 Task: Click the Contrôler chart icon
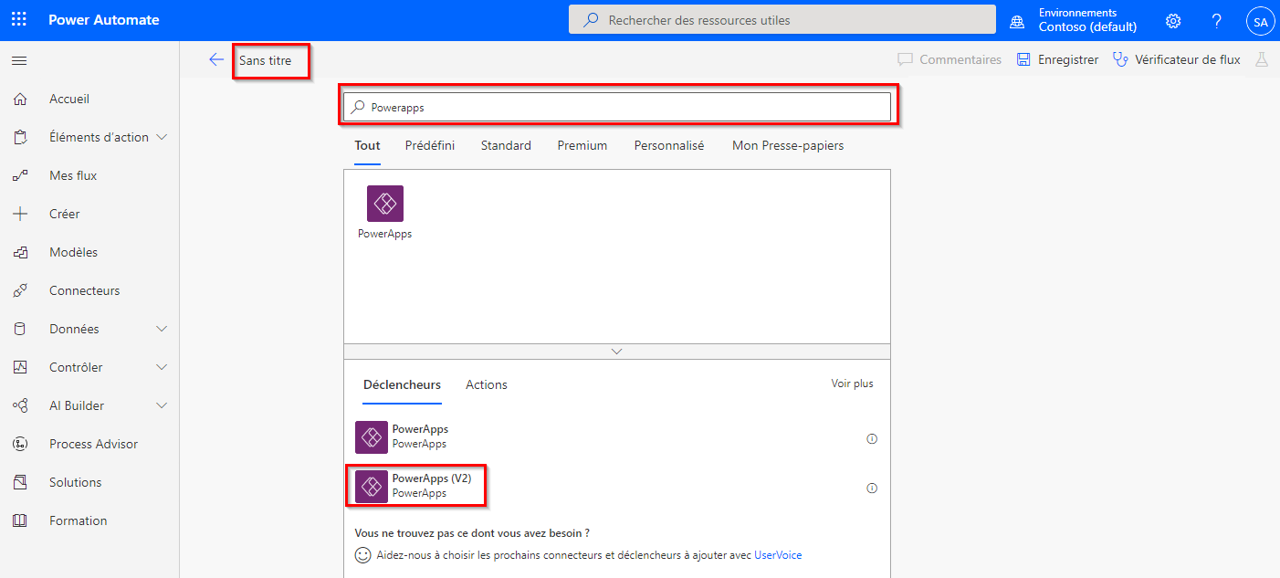coord(20,367)
